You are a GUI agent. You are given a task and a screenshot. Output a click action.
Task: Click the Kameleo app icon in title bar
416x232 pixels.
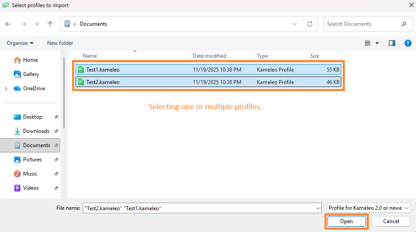6,5
